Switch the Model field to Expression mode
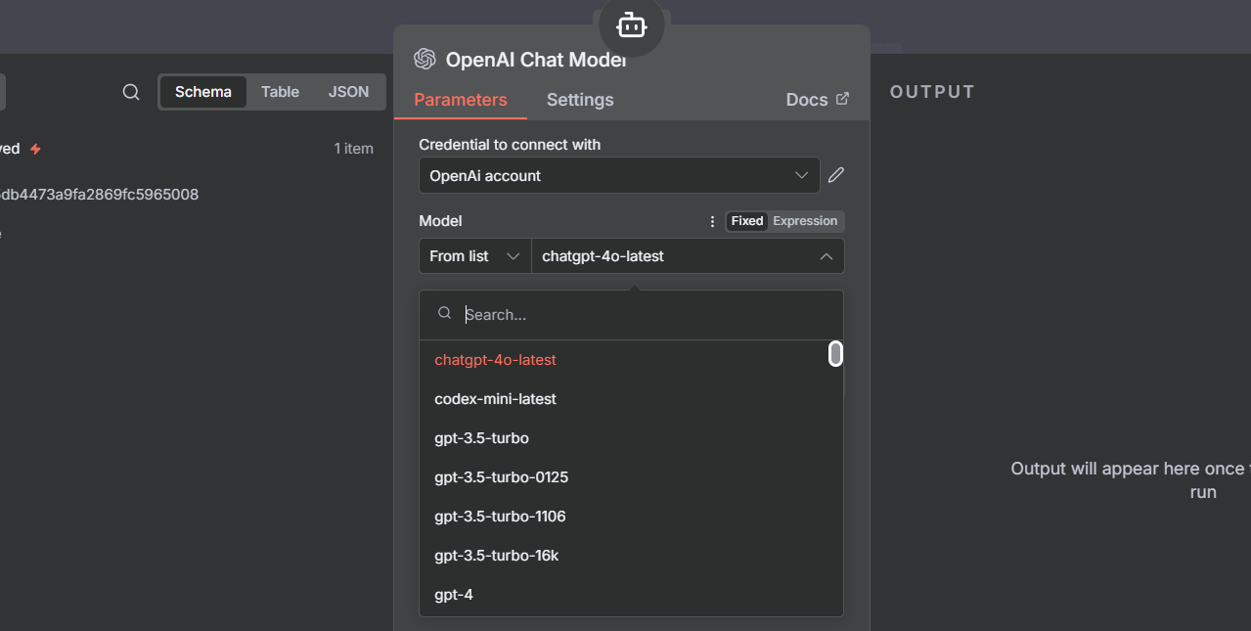This screenshot has height=631, width=1251. 804,221
